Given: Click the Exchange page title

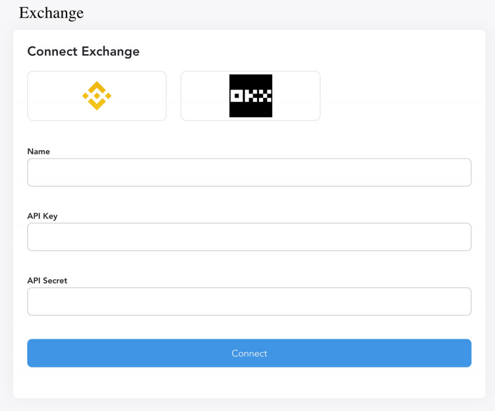Looking at the screenshot, I should coord(51,13).
